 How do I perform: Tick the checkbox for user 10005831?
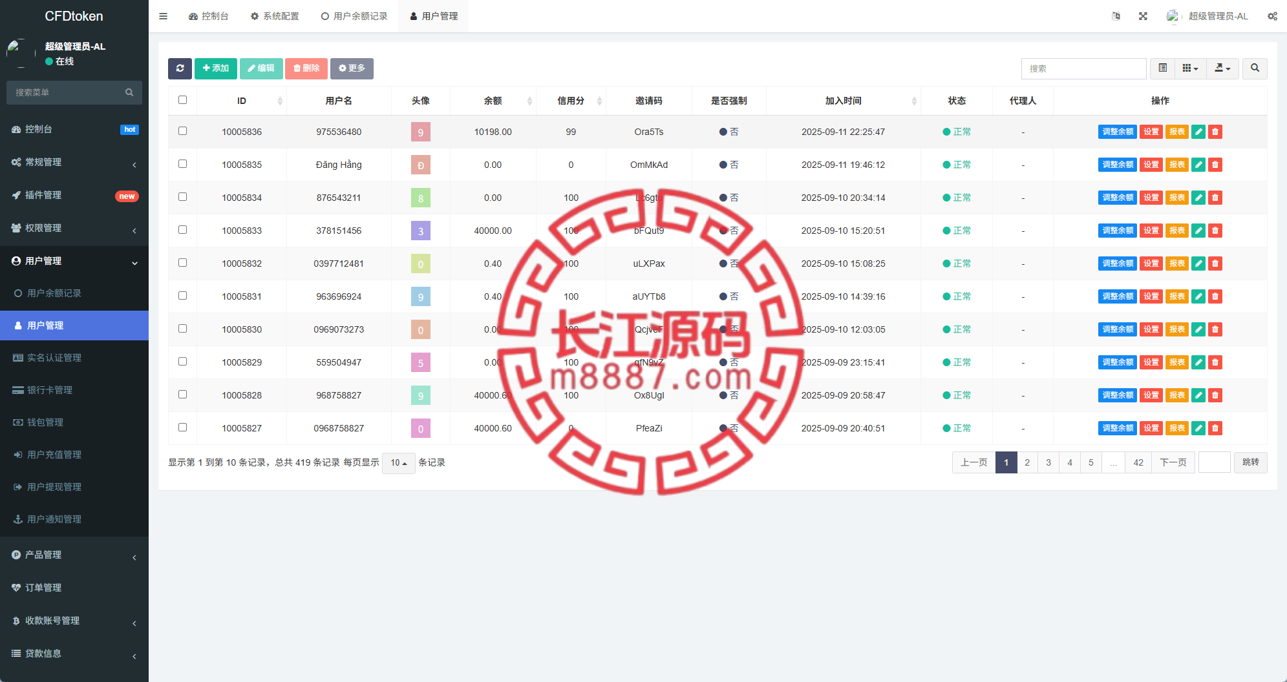182,296
